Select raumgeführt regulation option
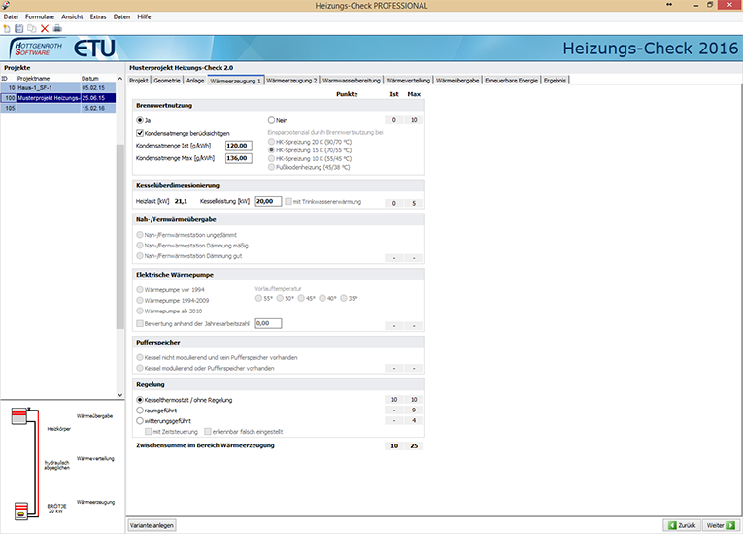 (x=140, y=411)
